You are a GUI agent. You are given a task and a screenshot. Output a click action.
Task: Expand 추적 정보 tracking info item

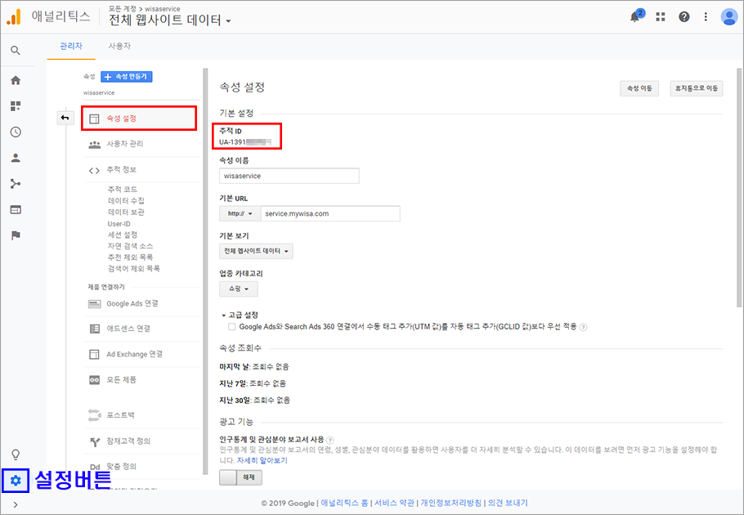click(141, 170)
